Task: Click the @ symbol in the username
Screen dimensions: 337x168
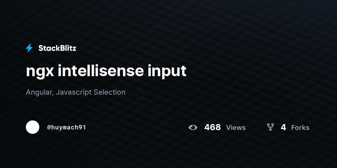Action: (x=49, y=127)
